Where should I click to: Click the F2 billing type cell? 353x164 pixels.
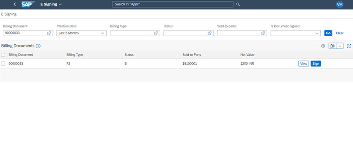[x=68, y=64]
